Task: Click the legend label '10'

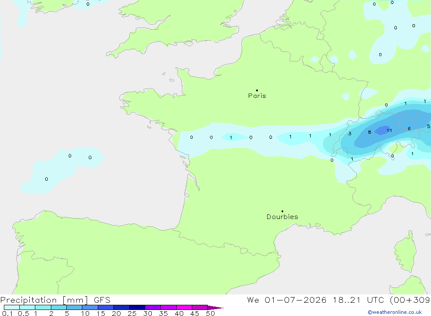Action: pos(85,313)
